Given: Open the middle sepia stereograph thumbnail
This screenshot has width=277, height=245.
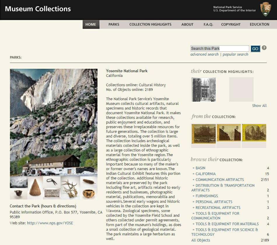Looking at the screenshot, I should click(x=229, y=133).
